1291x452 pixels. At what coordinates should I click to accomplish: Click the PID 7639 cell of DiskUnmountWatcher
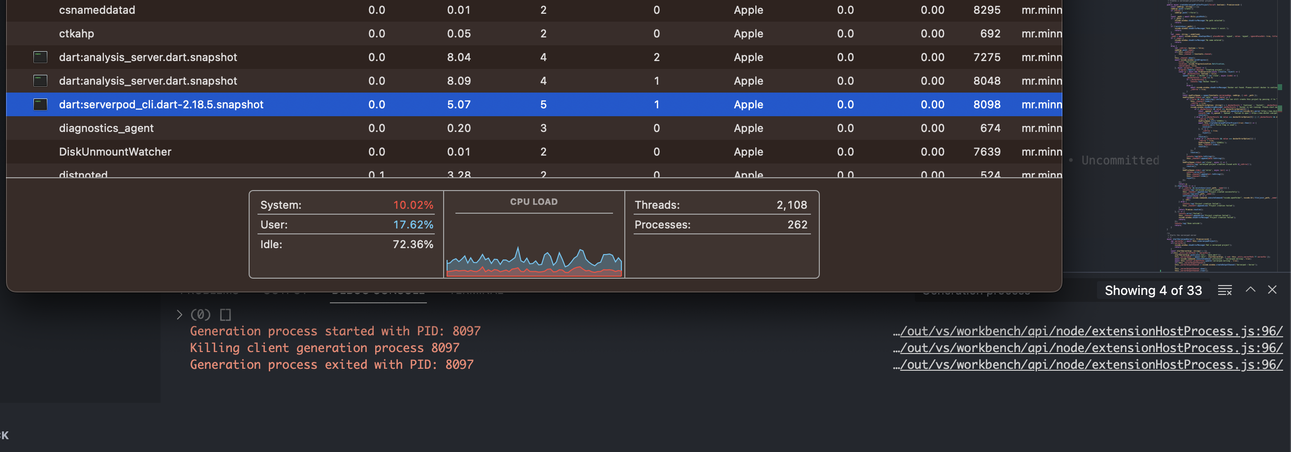coord(987,151)
